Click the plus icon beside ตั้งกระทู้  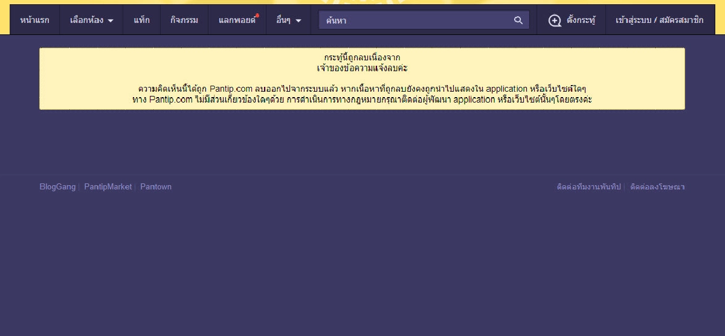coord(555,21)
